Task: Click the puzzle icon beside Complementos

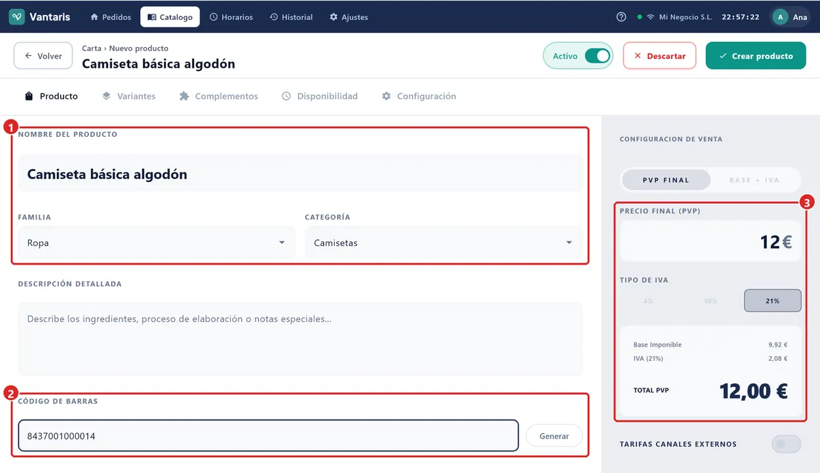Action: [184, 96]
